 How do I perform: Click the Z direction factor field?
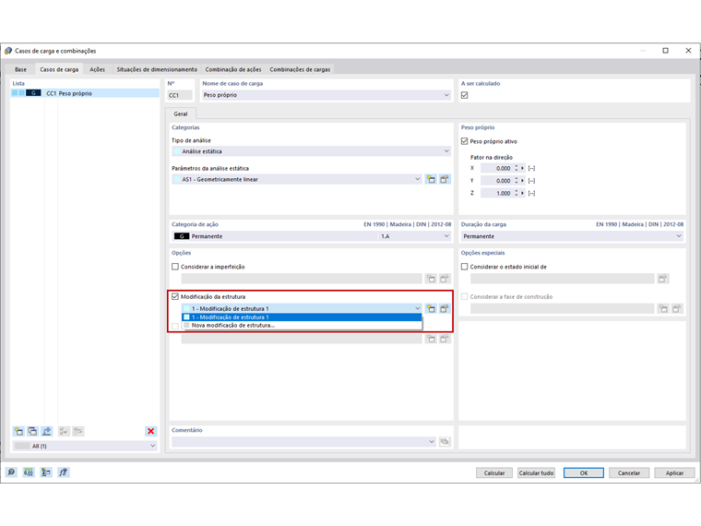[x=496, y=193]
